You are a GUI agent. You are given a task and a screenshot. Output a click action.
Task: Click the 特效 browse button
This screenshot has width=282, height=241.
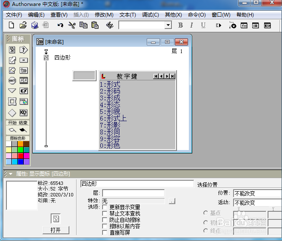172,201
